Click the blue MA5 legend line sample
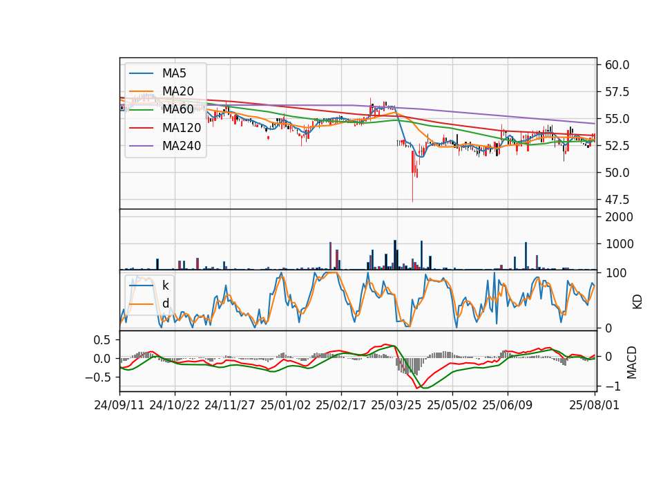The height and width of the screenshot is (477, 663). coord(141,74)
